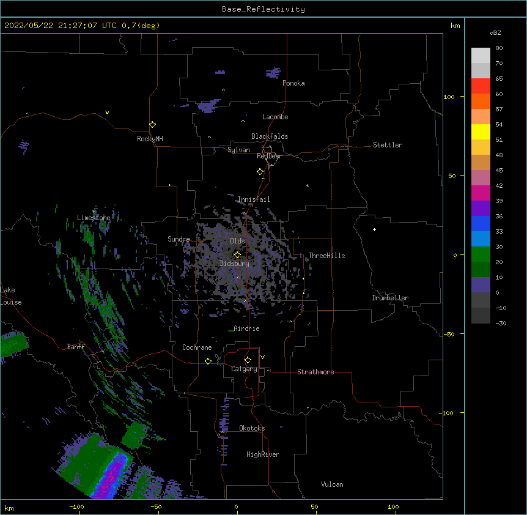
Task: Select the light blue 30-33 dBZ swatch
Action: [481, 239]
